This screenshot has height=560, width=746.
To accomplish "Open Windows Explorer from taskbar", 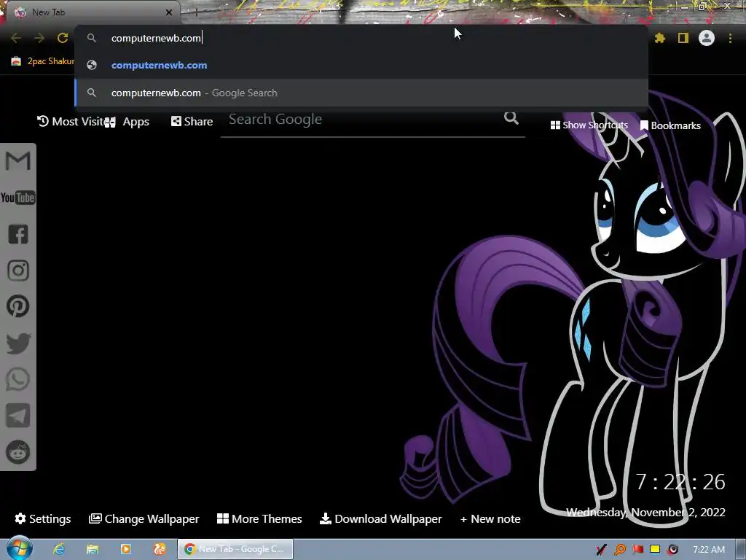I will pyautogui.click(x=93, y=549).
